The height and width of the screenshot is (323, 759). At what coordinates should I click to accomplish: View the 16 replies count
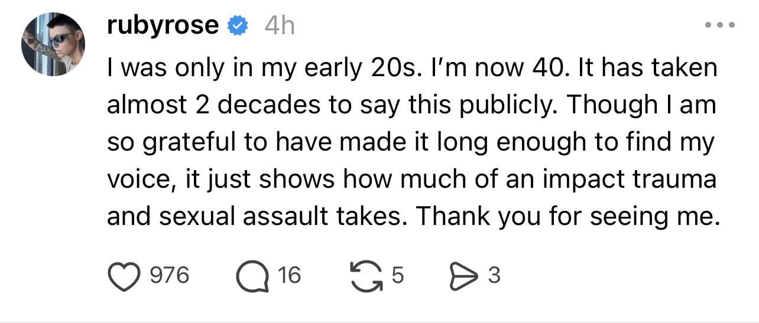(289, 275)
